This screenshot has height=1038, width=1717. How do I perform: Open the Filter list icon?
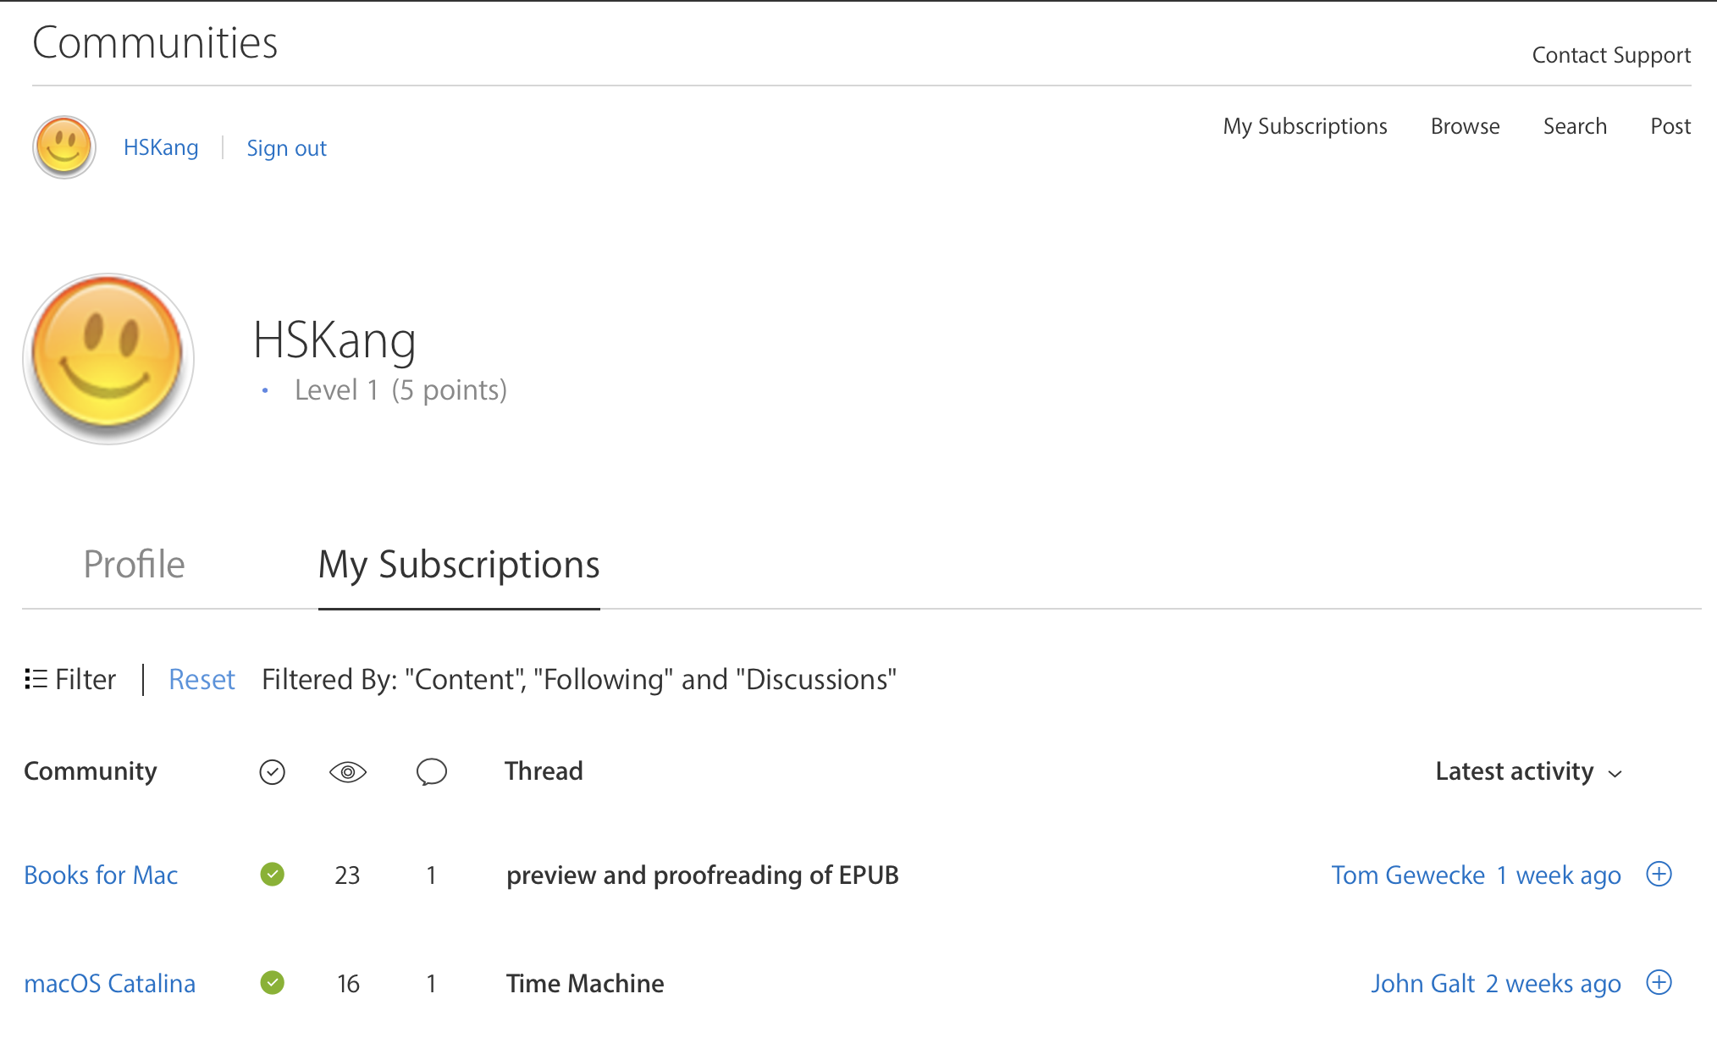coord(36,679)
